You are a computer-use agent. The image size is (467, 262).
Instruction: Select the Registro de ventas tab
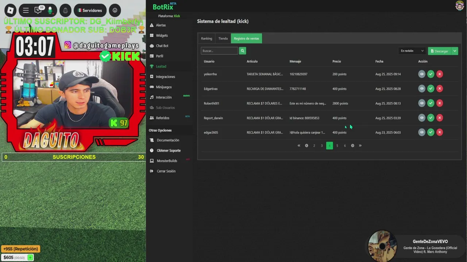(x=246, y=39)
